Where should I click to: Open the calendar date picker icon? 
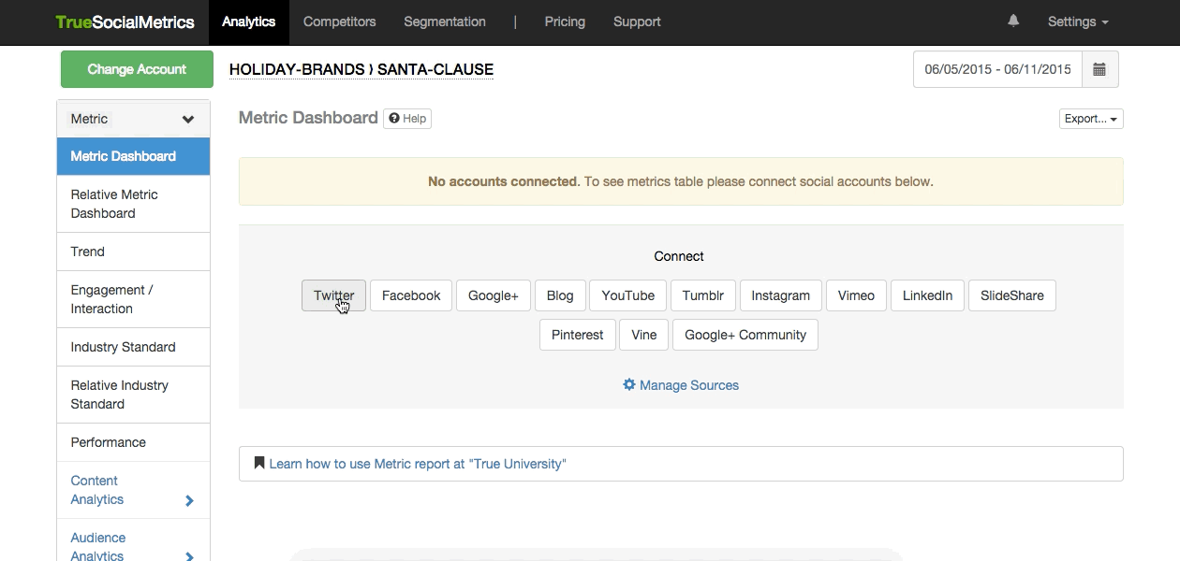click(1099, 69)
